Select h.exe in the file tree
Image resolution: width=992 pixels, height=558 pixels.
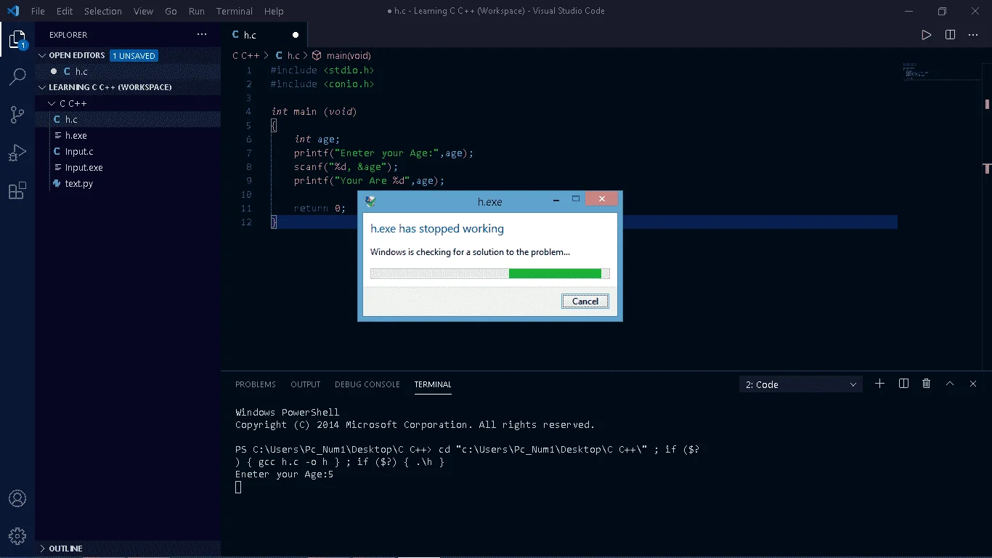coord(128,135)
